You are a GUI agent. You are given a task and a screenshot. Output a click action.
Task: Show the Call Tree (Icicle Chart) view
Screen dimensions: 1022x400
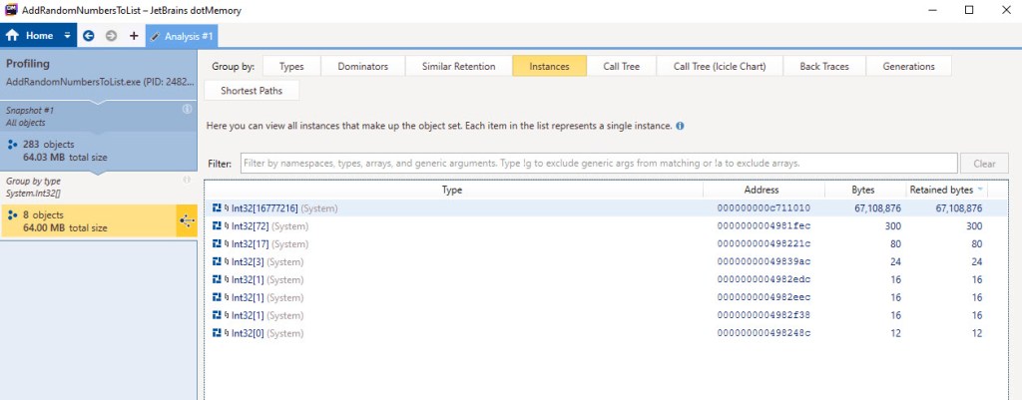point(719,67)
